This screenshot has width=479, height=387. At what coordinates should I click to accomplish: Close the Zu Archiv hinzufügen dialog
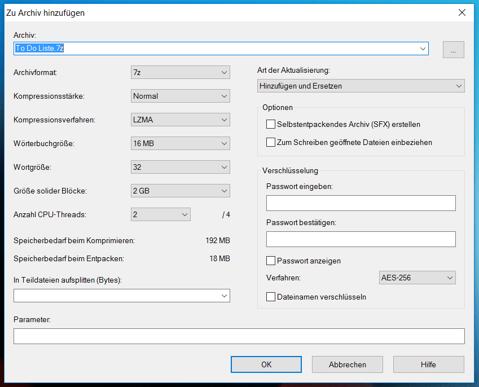point(463,12)
